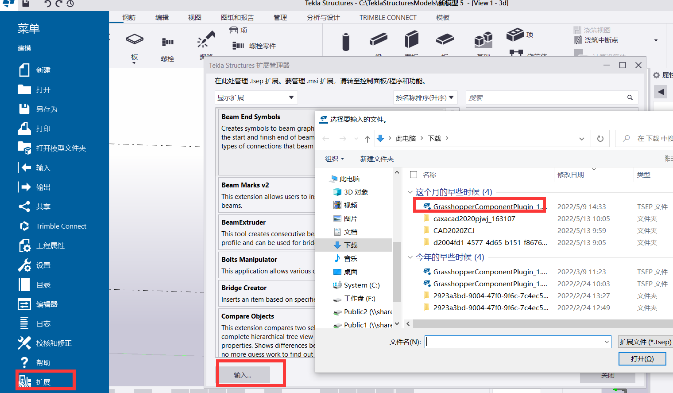
Task: Collapse the 今年的早些时候 group
Action: tap(410, 257)
